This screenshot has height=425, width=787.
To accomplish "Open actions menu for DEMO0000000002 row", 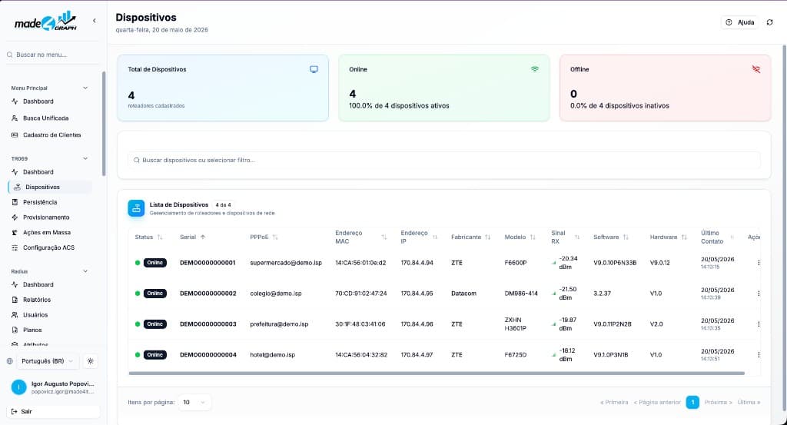I will point(759,294).
